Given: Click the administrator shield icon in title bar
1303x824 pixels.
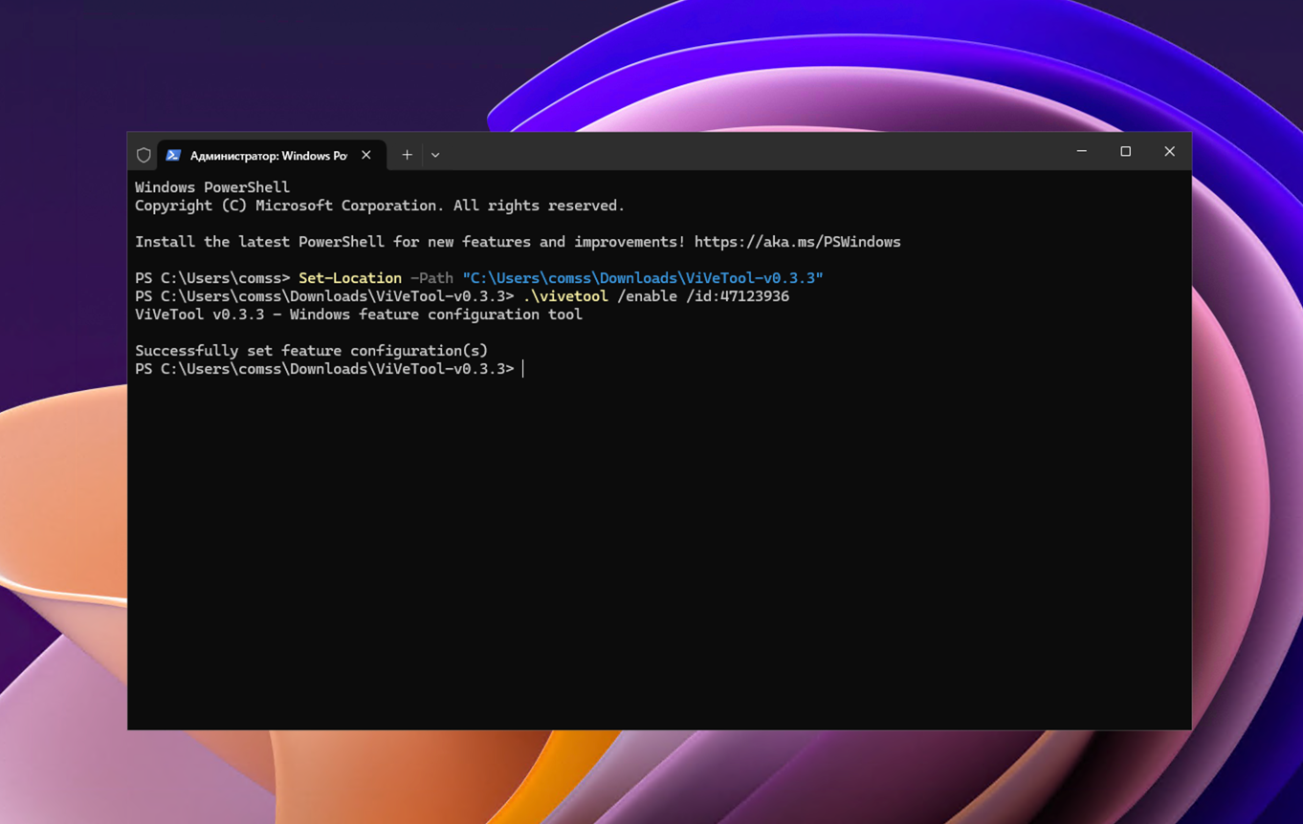Looking at the screenshot, I should (x=144, y=155).
